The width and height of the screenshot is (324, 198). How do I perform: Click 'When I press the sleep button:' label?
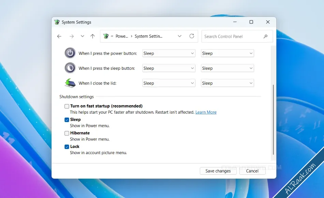click(107, 68)
